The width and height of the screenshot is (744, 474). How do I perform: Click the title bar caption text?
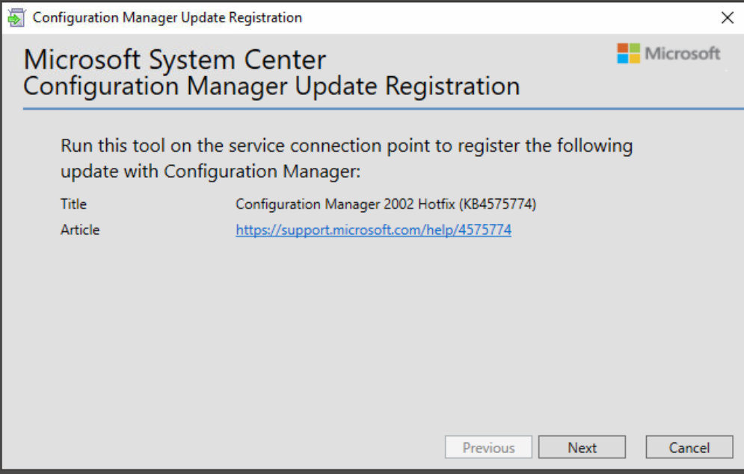tap(167, 18)
